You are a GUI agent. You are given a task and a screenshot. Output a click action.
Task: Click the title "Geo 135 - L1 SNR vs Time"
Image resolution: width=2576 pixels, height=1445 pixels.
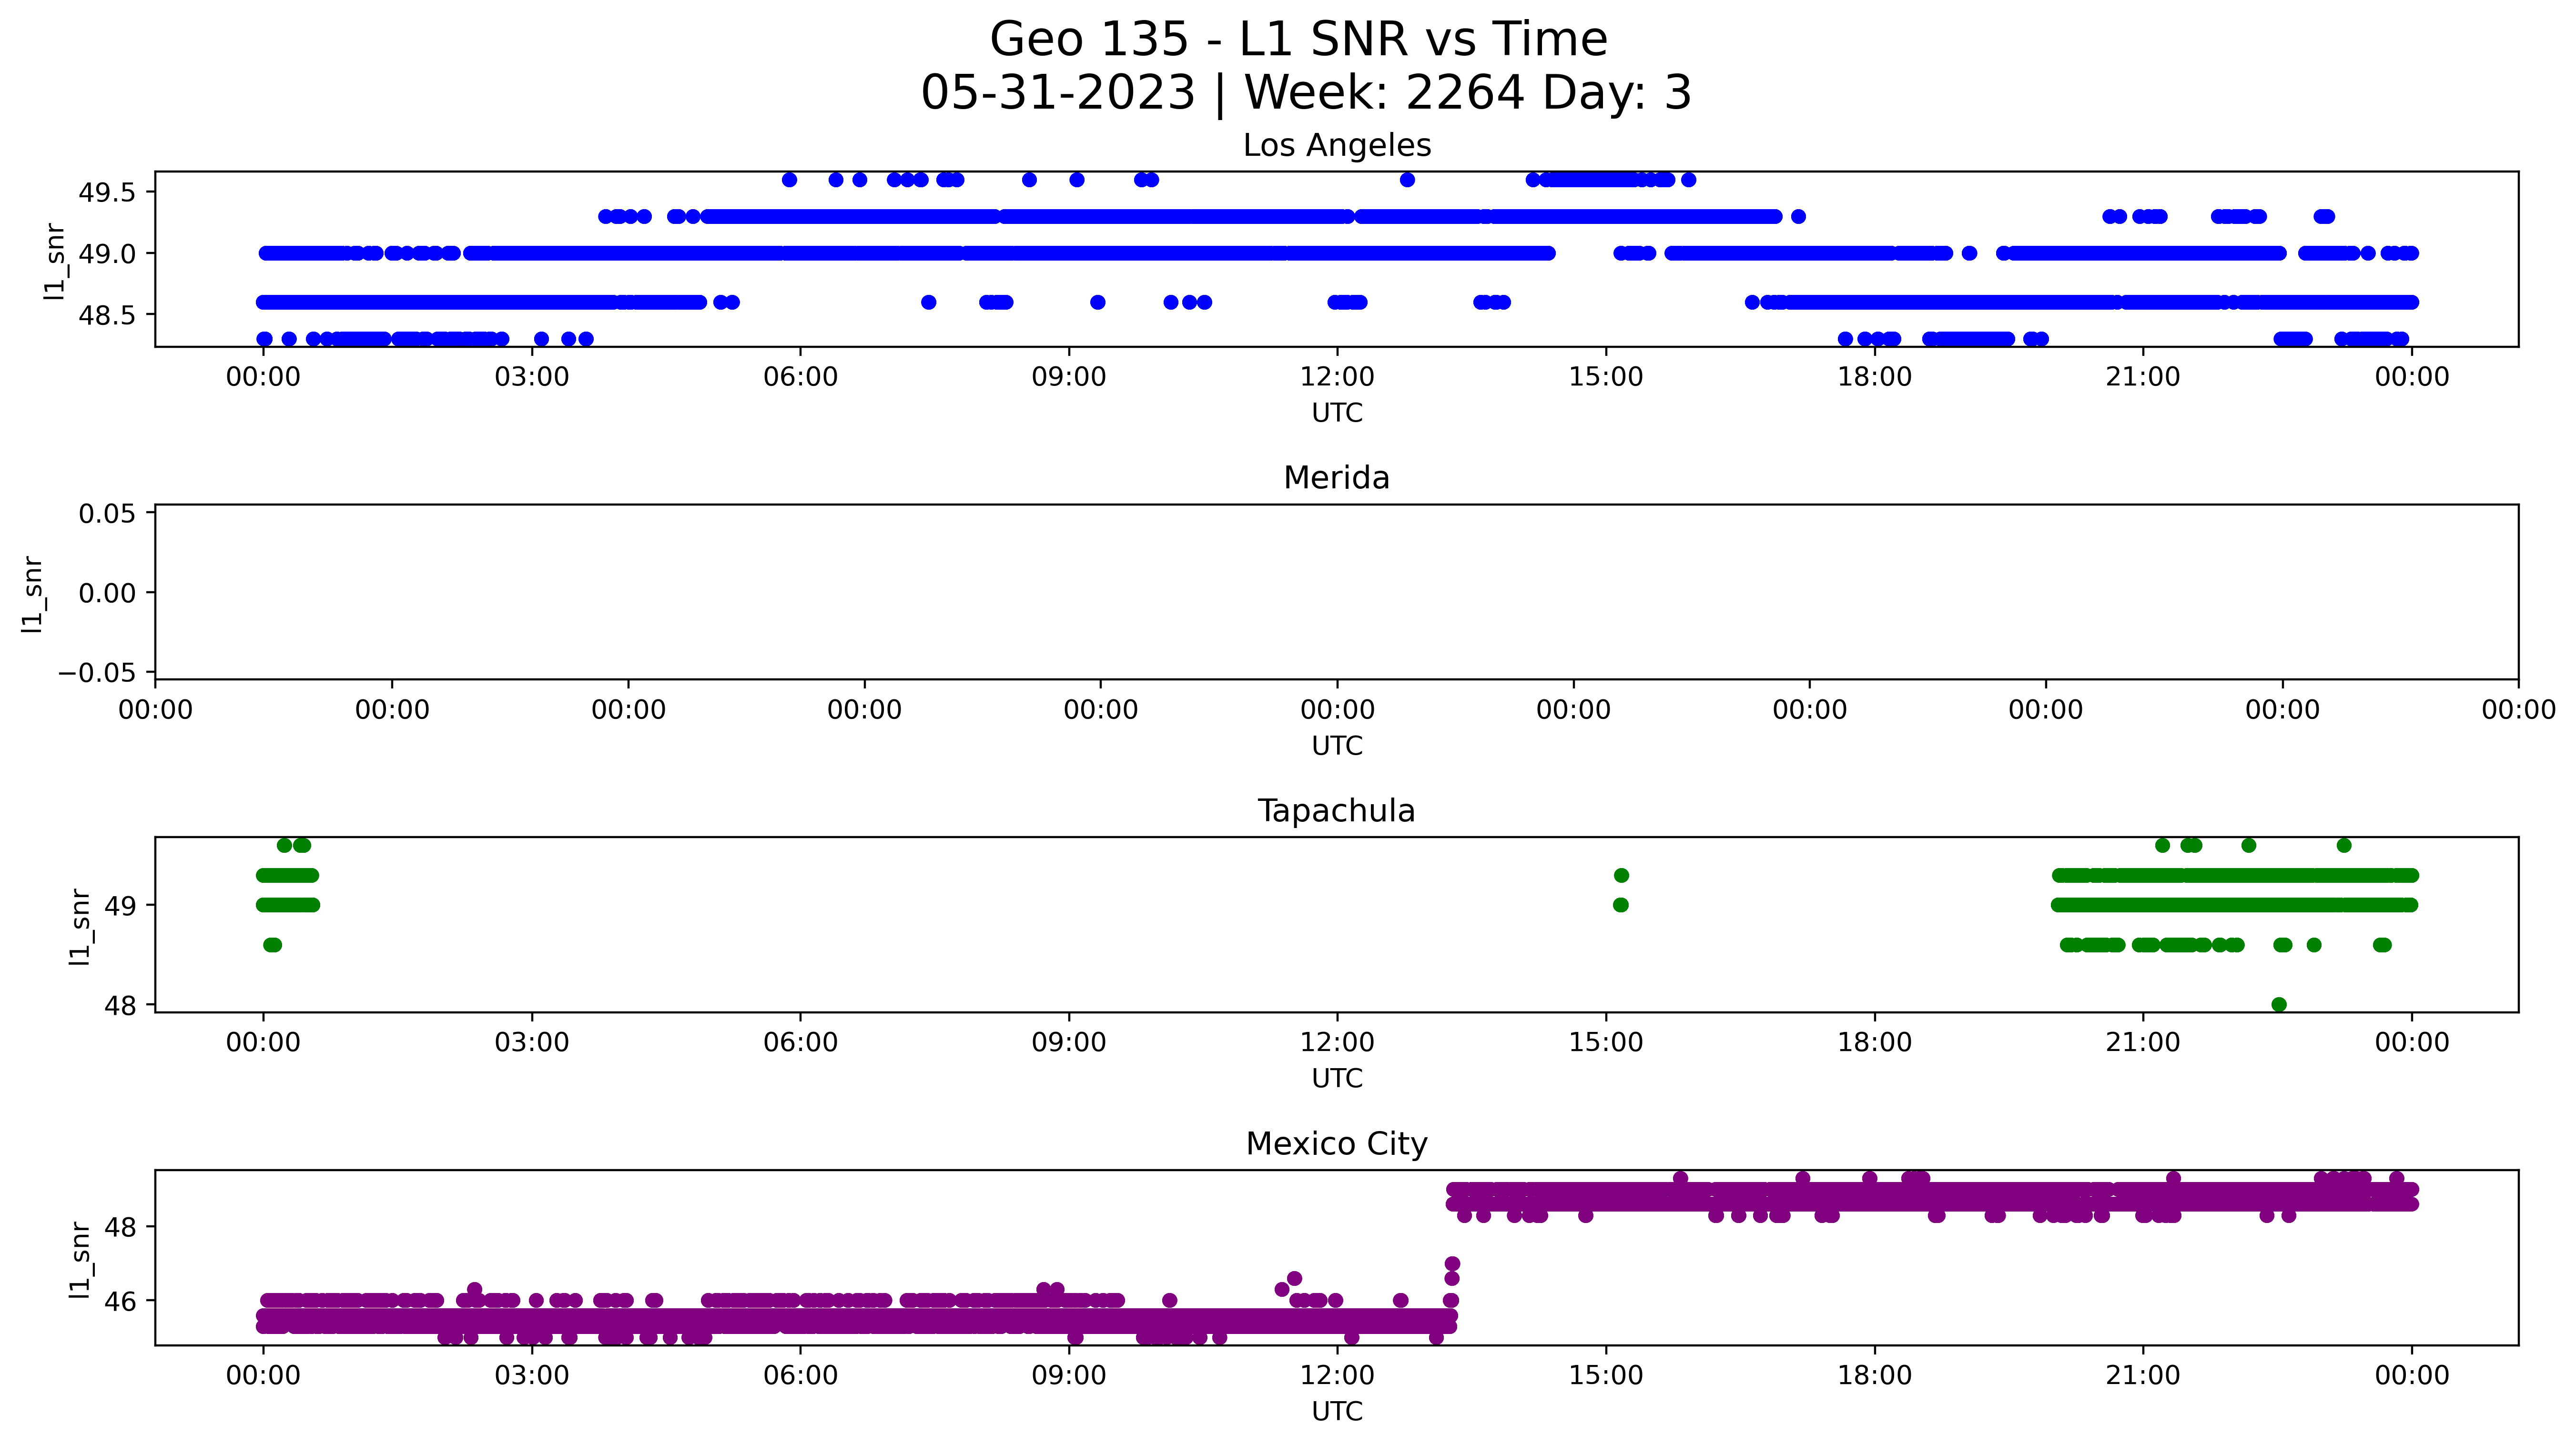coord(1298,40)
